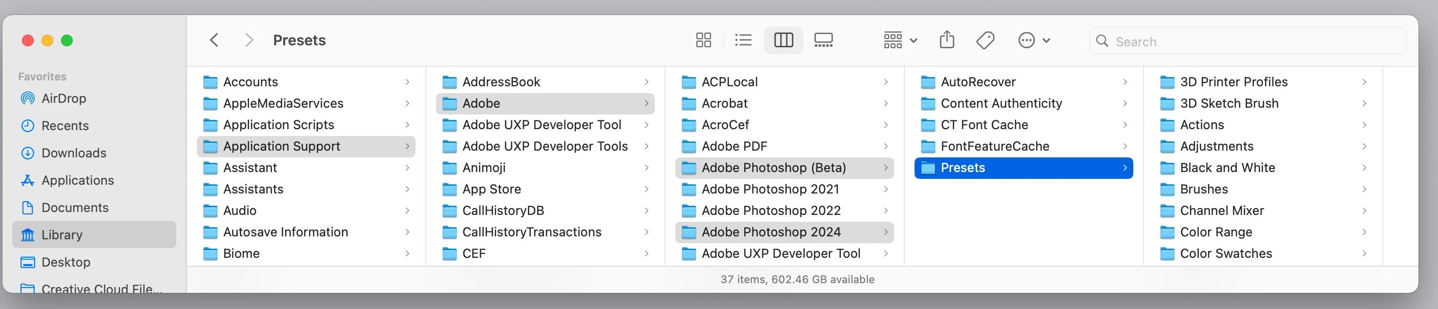1438x309 pixels.
Task: Click the Documents sidebar item
Action: coord(75,208)
